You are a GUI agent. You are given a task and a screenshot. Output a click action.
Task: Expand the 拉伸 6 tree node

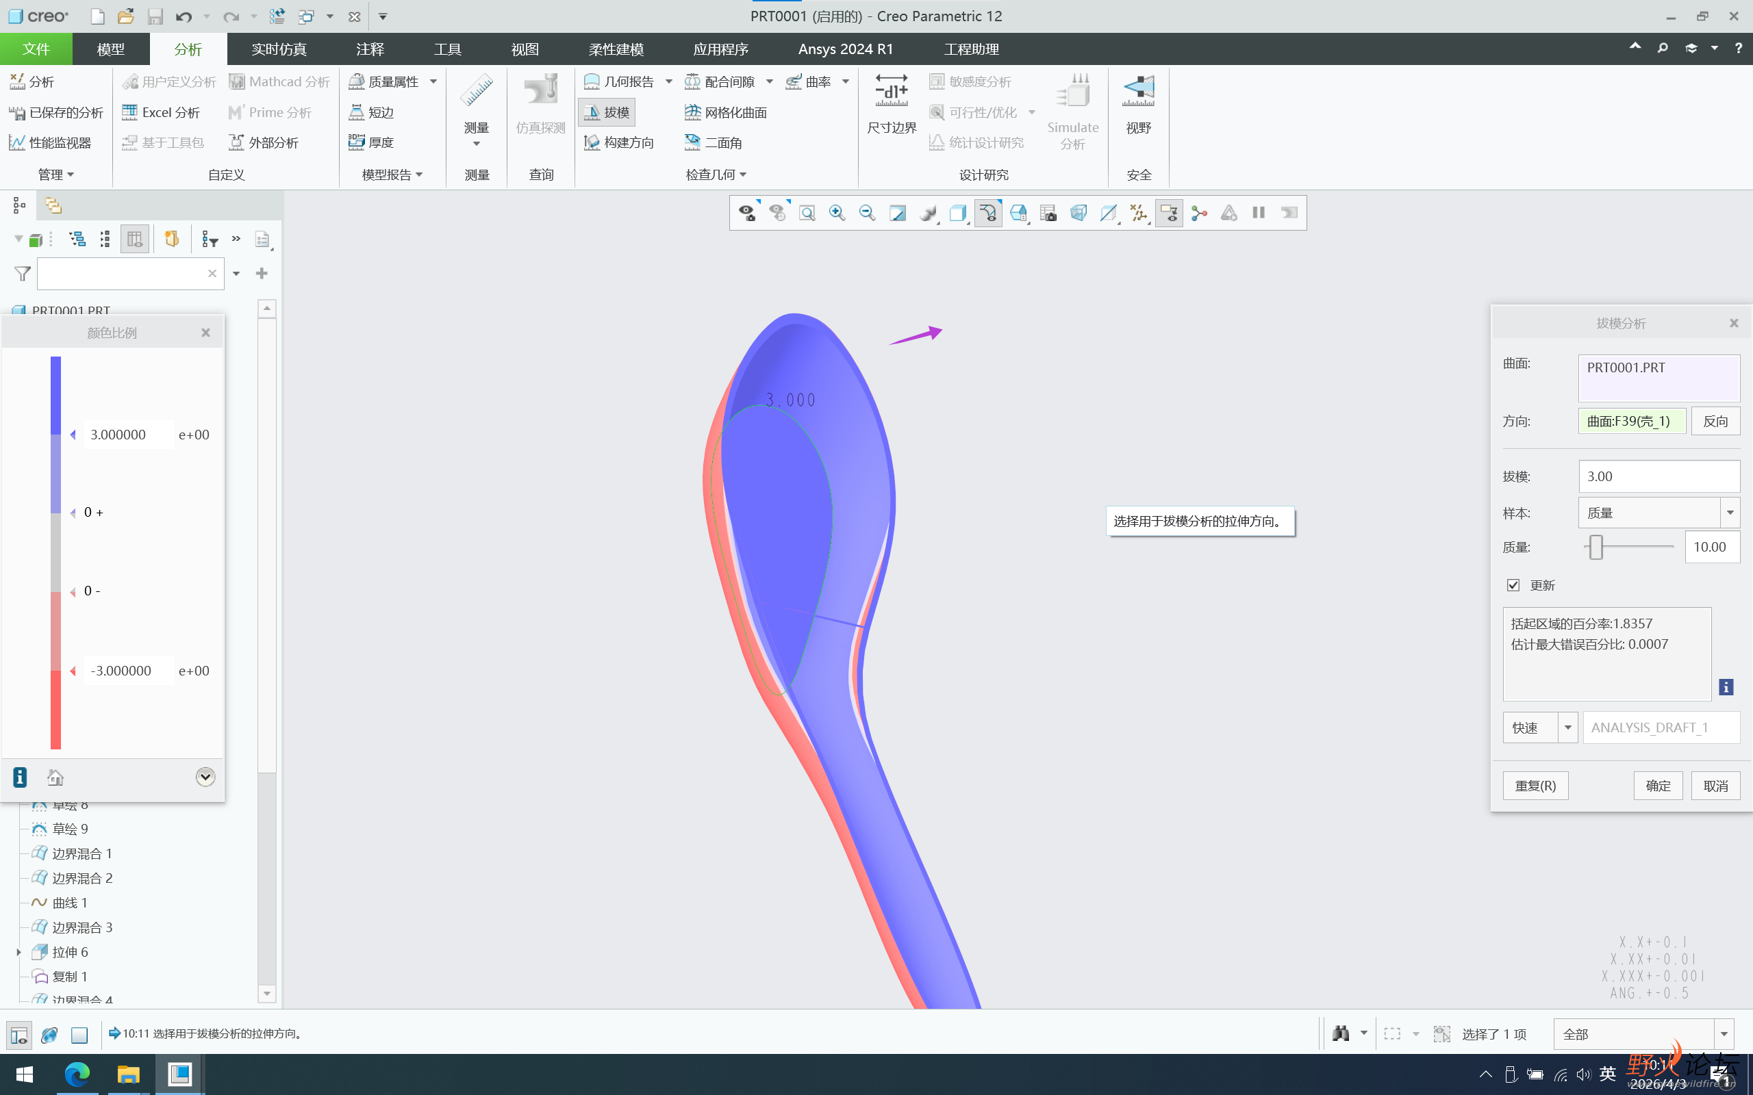pyautogui.click(x=19, y=953)
